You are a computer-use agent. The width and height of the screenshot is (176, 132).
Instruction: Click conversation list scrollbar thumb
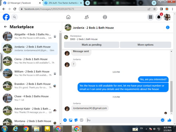(x=61, y=54)
